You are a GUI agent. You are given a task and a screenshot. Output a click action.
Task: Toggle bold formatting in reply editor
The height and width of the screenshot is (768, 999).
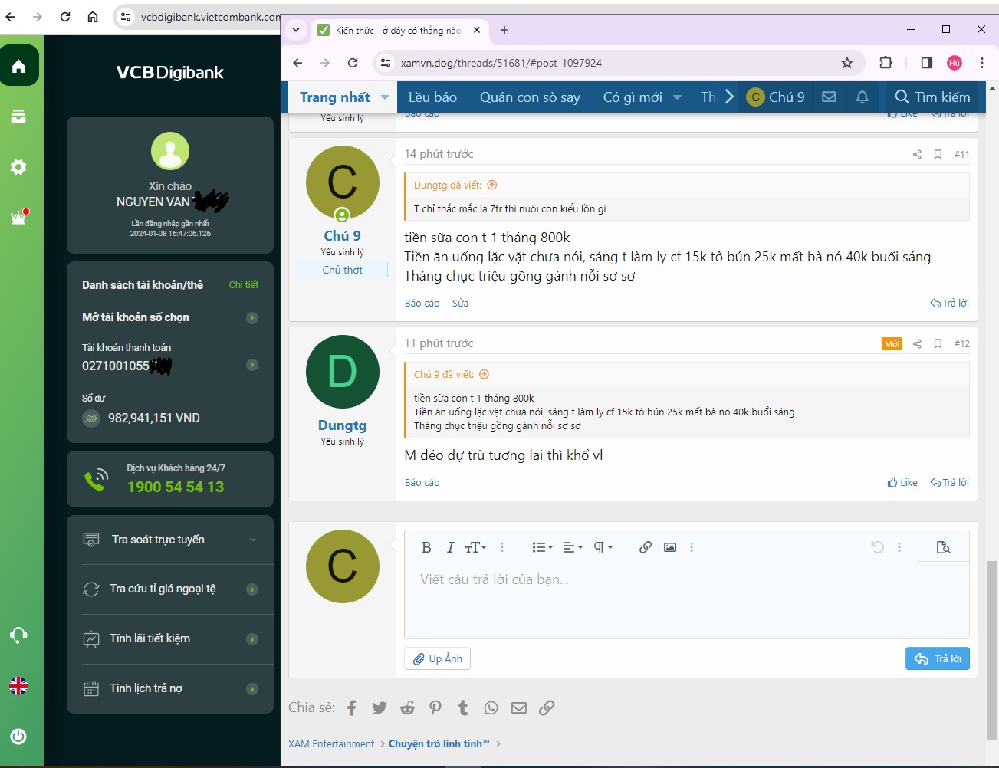tap(426, 547)
